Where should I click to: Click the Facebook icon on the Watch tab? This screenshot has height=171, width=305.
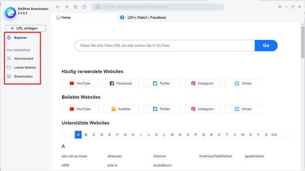122,17
